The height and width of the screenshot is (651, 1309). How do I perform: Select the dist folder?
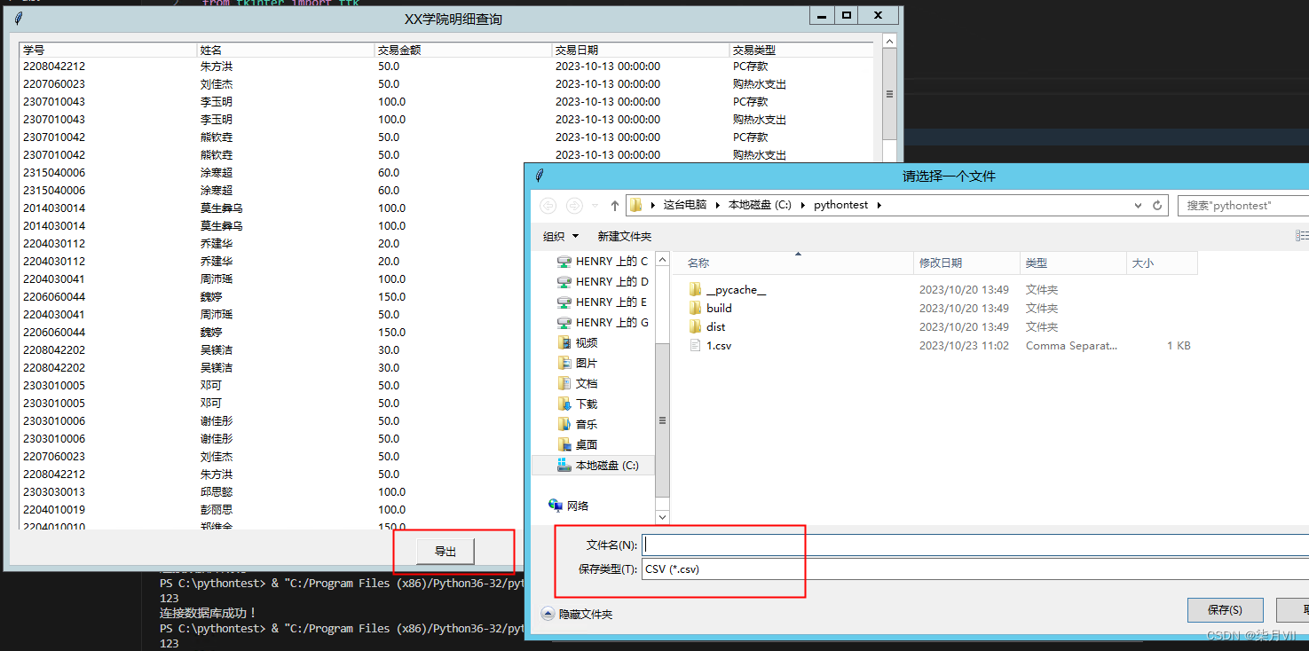coord(715,327)
